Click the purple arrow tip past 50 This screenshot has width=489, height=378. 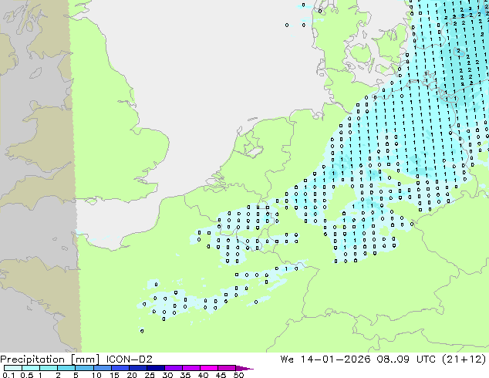pyautogui.click(x=244, y=368)
